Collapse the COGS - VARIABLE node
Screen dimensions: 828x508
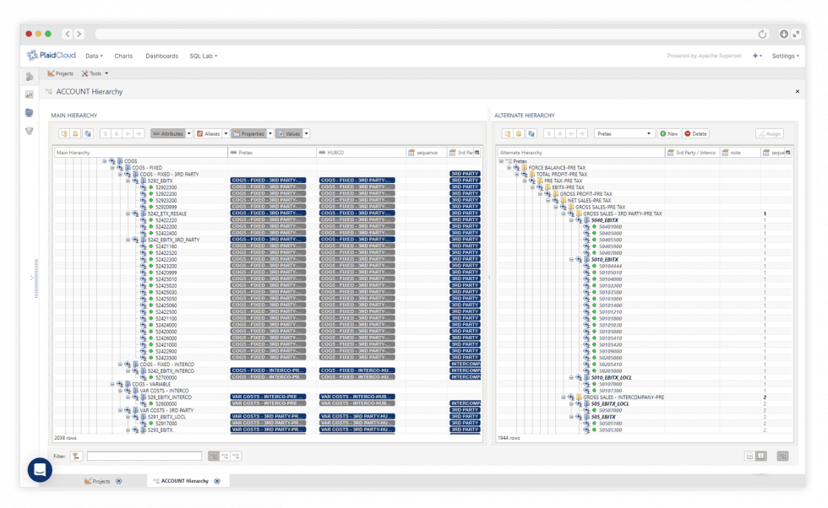[112, 385]
